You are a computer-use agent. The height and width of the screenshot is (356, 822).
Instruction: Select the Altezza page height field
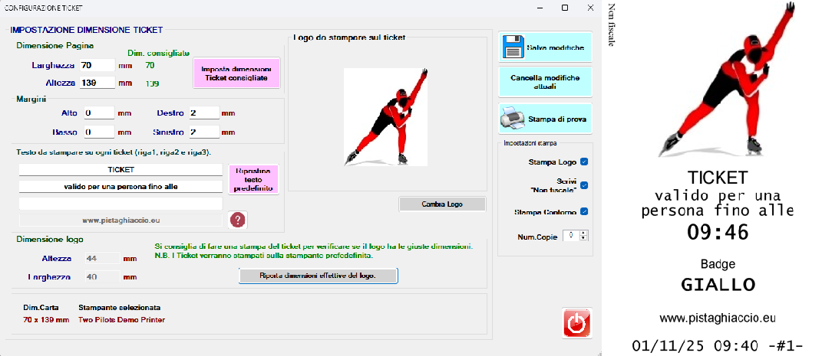pos(97,83)
